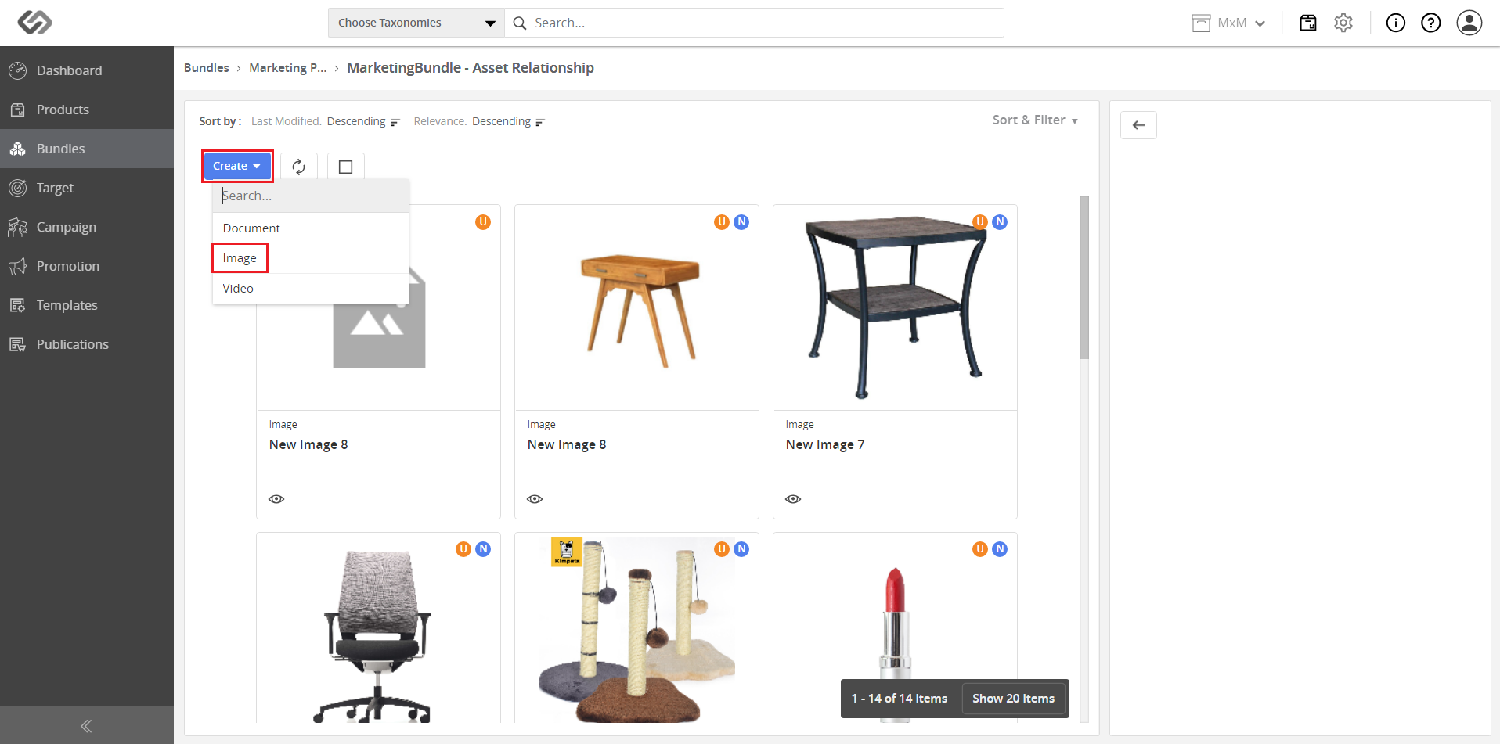The width and height of the screenshot is (1500, 744).
Task: Open the Choose Taxonomies dropdown
Action: (x=416, y=23)
